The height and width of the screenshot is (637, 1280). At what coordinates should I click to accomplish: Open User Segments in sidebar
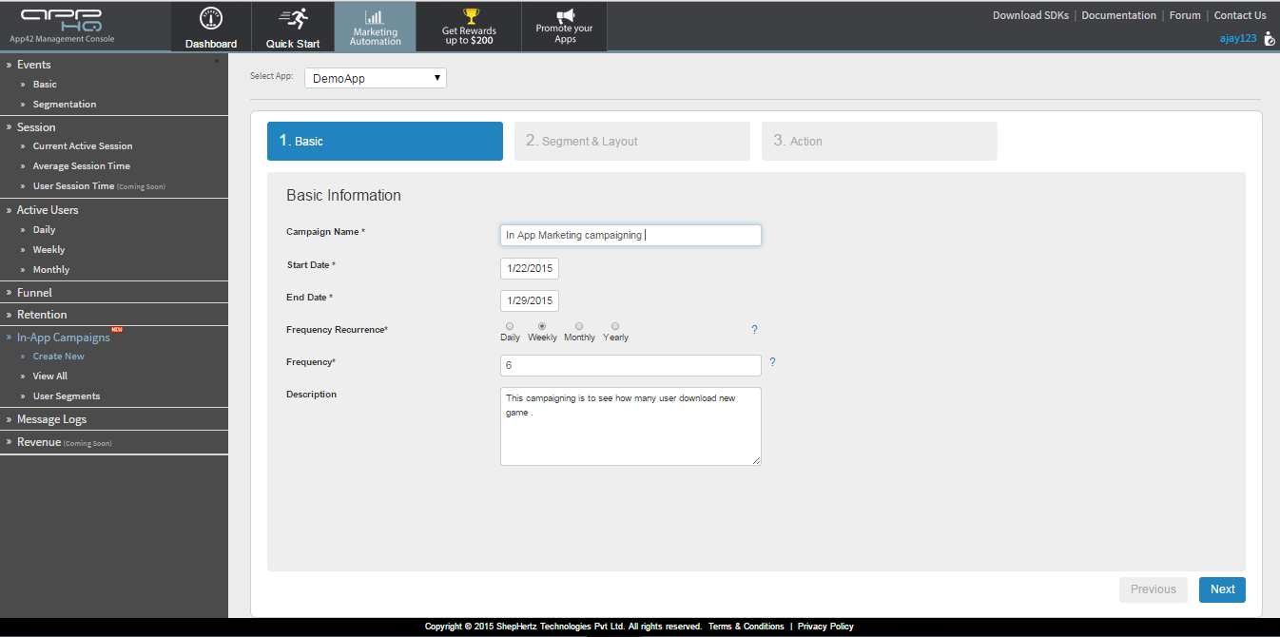[x=66, y=396]
